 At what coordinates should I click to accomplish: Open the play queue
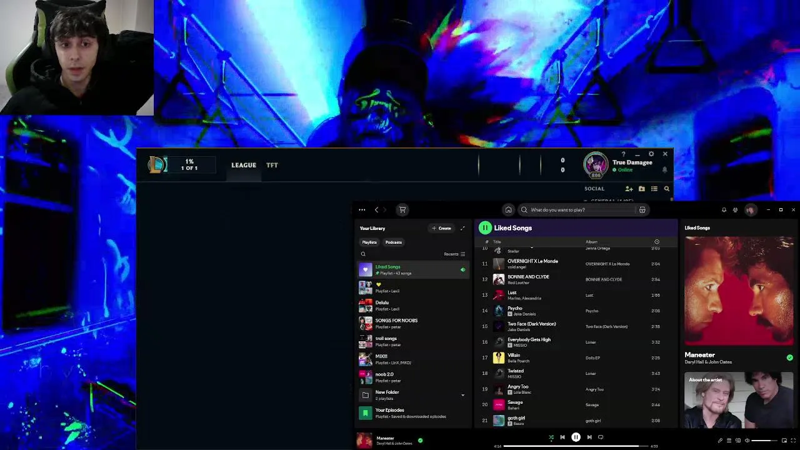[729, 441]
